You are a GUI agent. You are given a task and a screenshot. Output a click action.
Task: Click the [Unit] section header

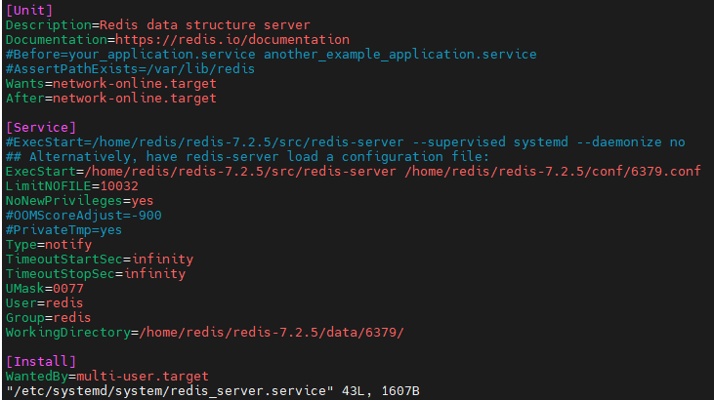click(29, 10)
